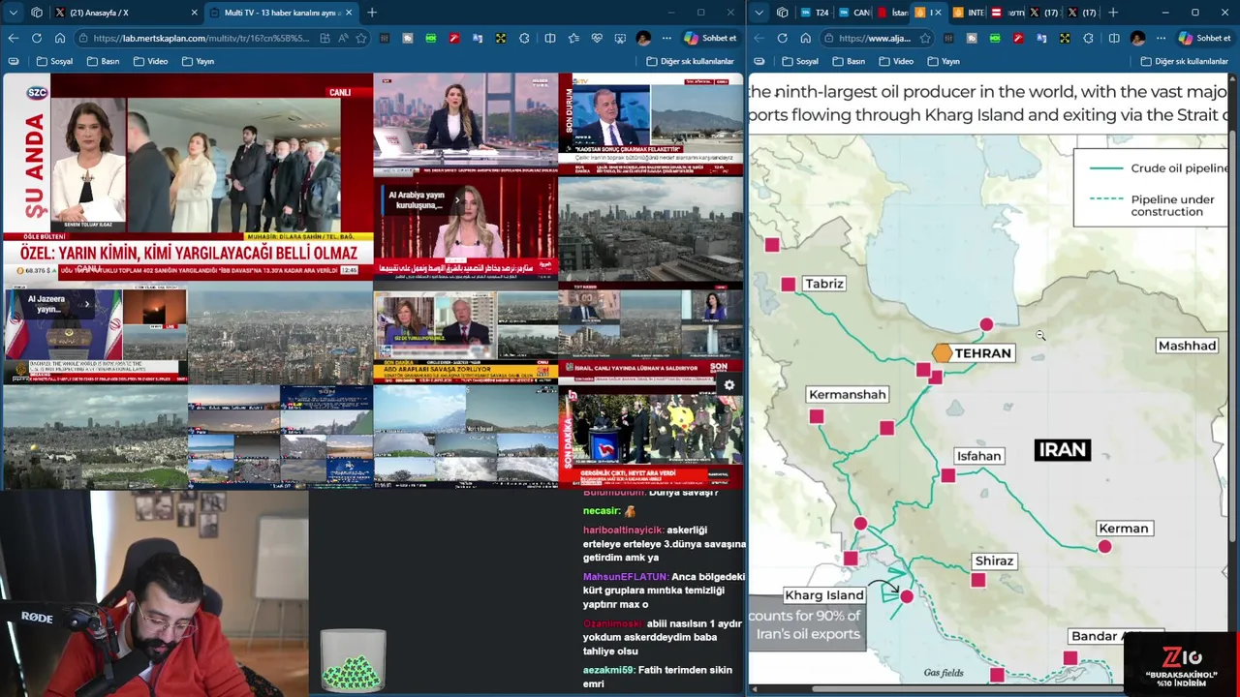Viewport: 1240px width, 697px height.
Task: Click Kermanshah label on the map
Action: pos(848,394)
